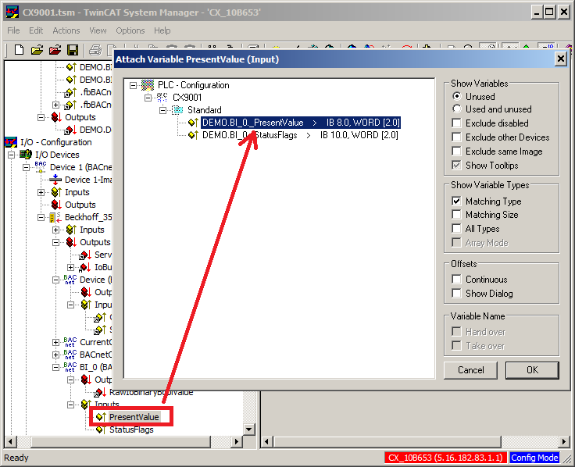Click the right panel horizontal scrollbar thumb
This screenshot has width=575, height=467.
(x=387, y=441)
